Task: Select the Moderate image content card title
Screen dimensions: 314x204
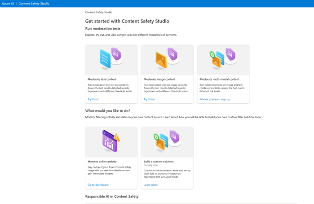Action: coord(159,79)
